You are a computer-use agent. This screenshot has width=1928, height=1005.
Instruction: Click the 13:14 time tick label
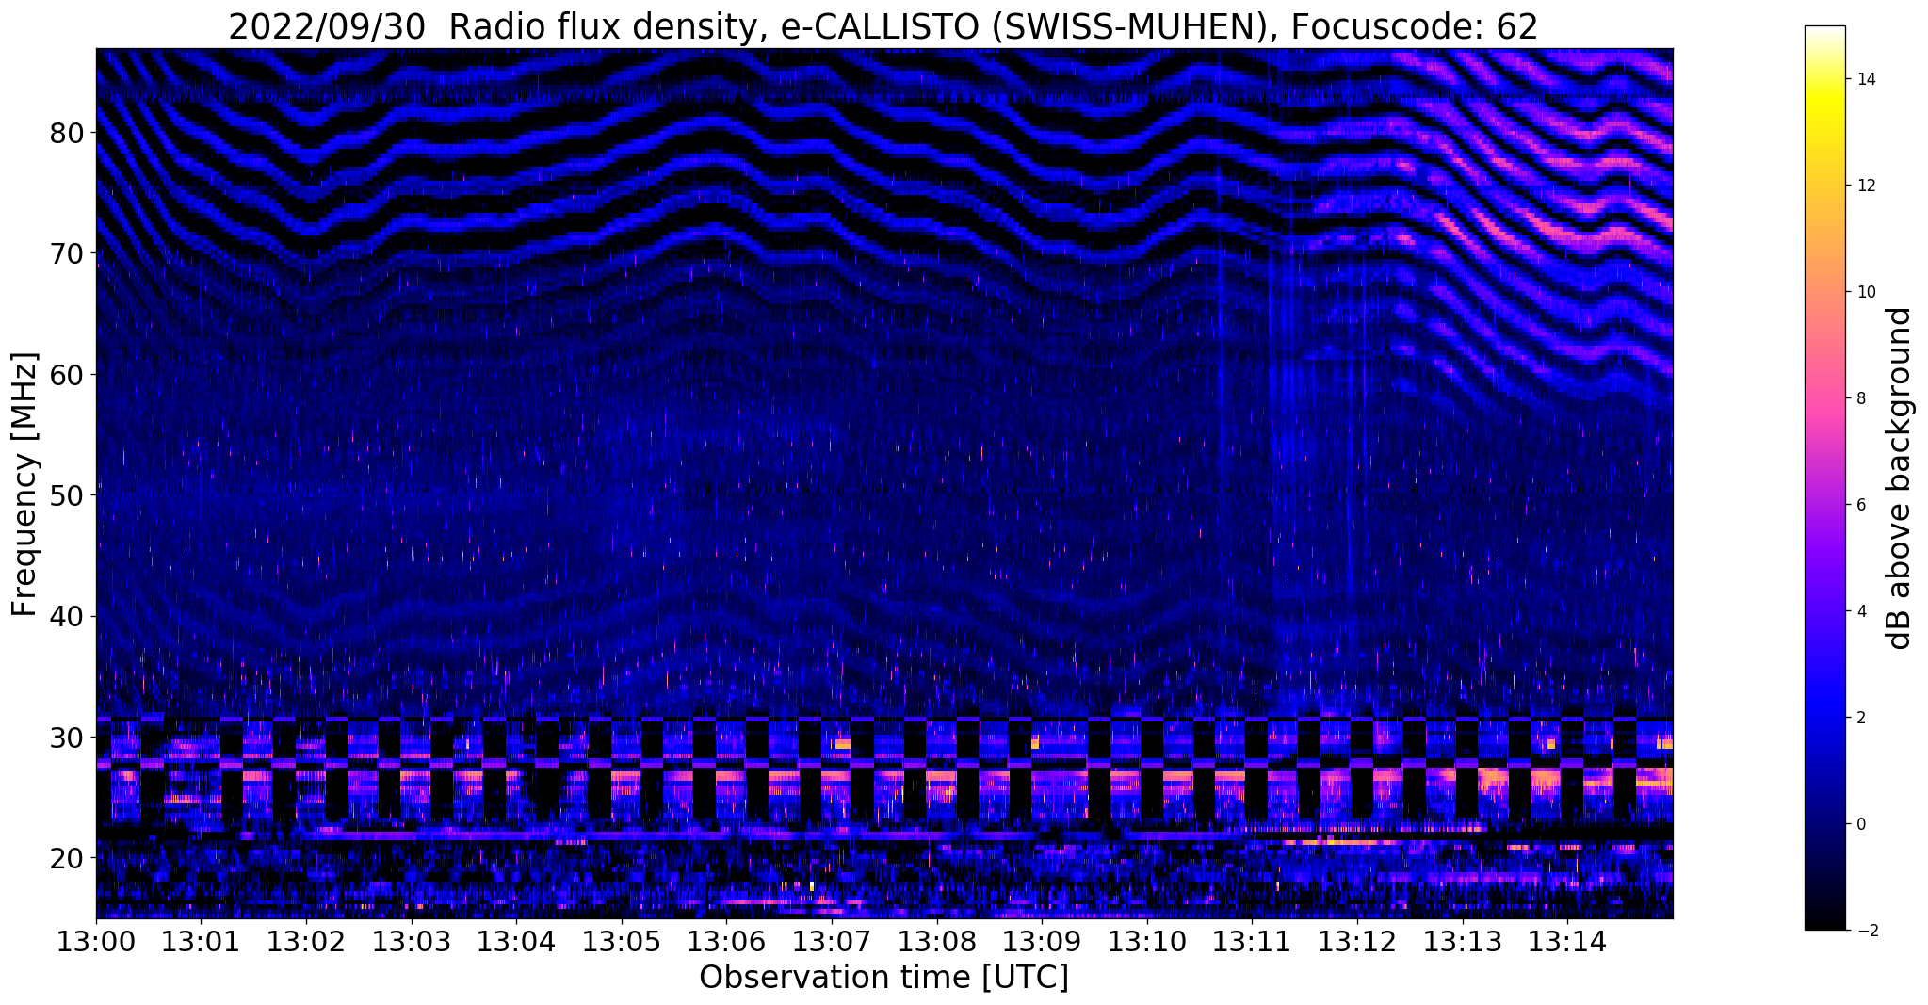coord(1567,941)
